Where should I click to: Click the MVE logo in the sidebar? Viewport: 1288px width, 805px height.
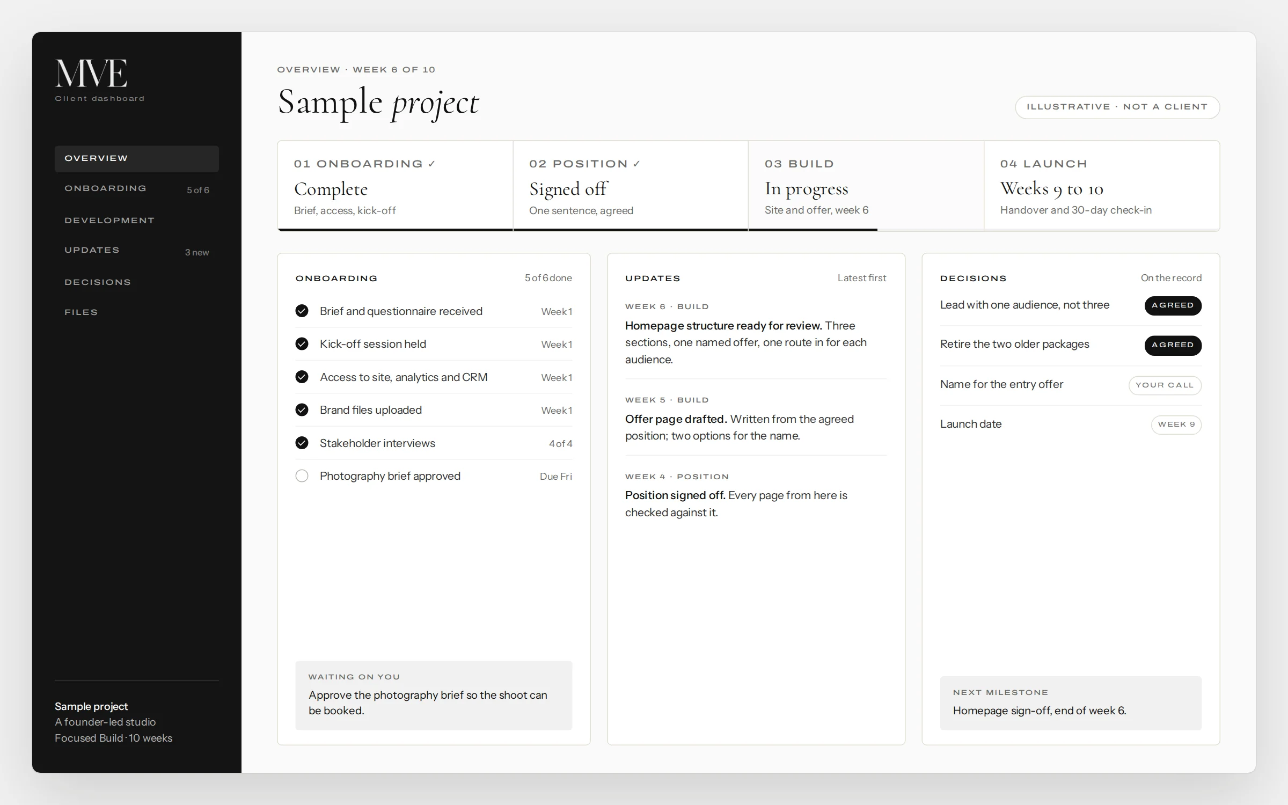point(92,73)
